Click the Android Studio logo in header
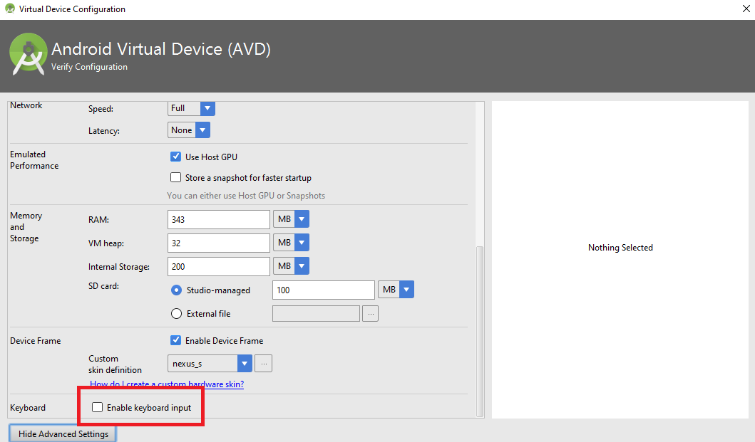Viewport: 755px width, 442px height. [29, 54]
